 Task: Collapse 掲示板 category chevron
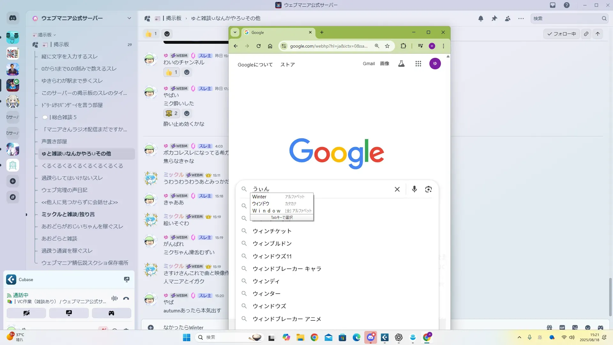(x=55, y=35)
